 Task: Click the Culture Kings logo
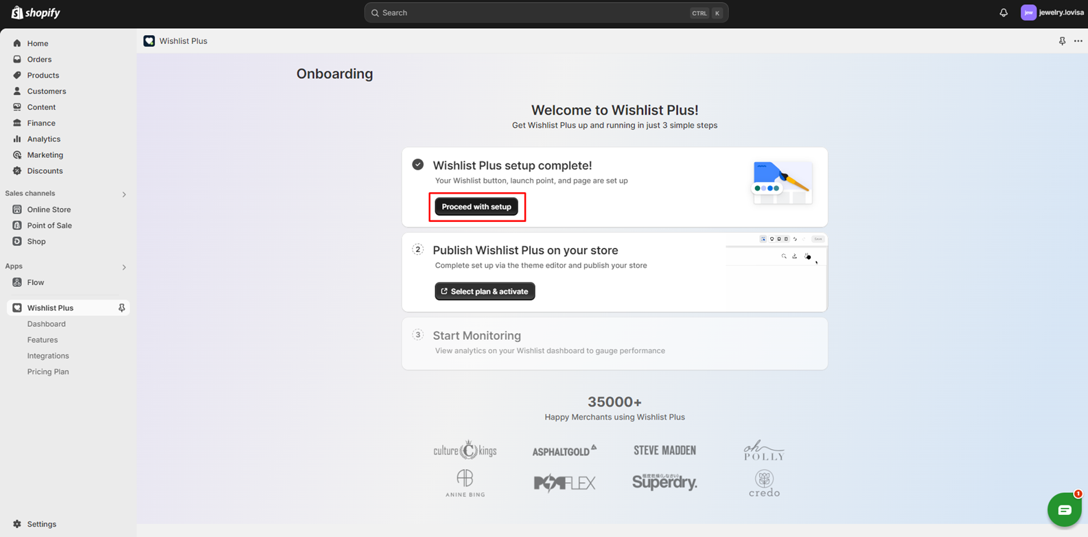[465, 450]
